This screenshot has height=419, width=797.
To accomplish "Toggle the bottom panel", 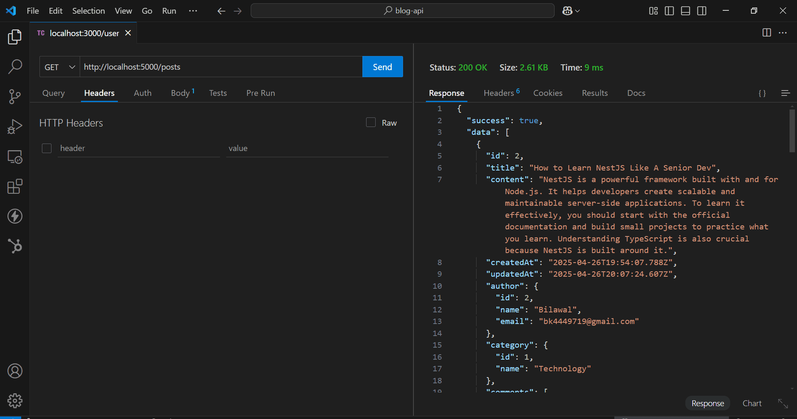I will (685, 11).
